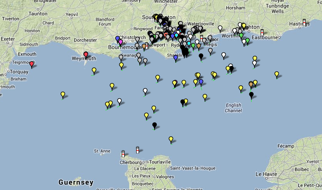Open the yellow marker near Brighton
Screen dimensions: 322x190
click(x=244, y=26)
